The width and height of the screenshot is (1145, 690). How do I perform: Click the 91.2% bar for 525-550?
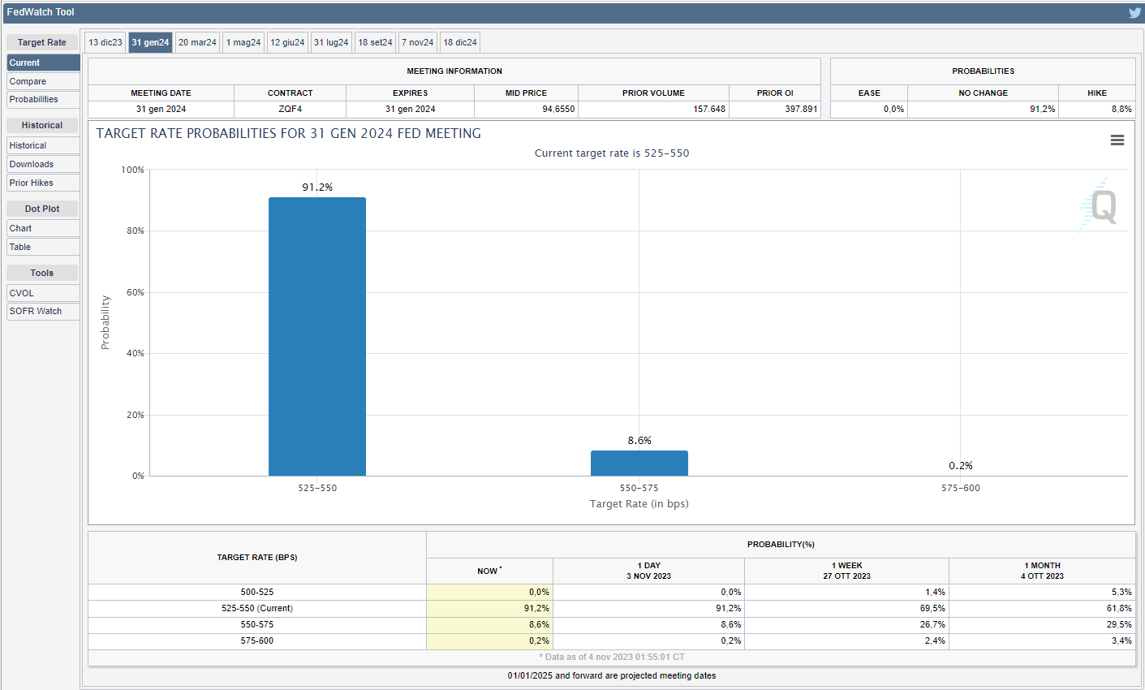pos(316,337)
